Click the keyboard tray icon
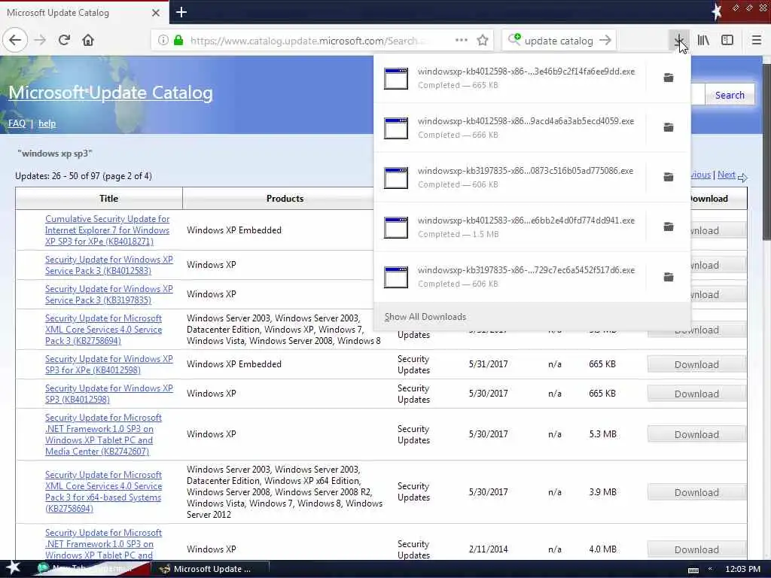 click(x=693, y=569)
